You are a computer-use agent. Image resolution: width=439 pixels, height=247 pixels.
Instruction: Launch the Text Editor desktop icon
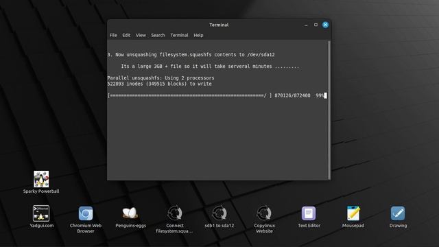point(309,213)
